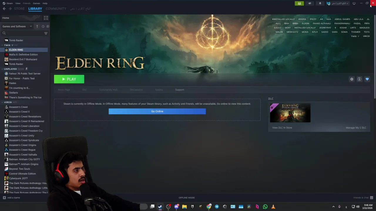
Task: Go forward with the right arrow icon
Action: 10,9
